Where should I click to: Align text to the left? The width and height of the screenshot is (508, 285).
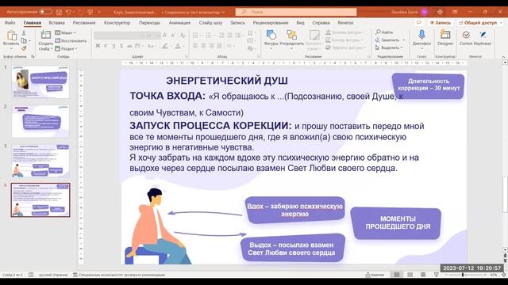(x=195, y=46)
